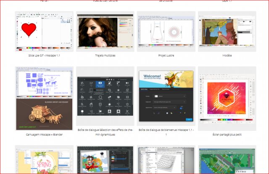Click the 'Modèle' caption link
This screenshot has height=174, width=269.
pos(227,56)
